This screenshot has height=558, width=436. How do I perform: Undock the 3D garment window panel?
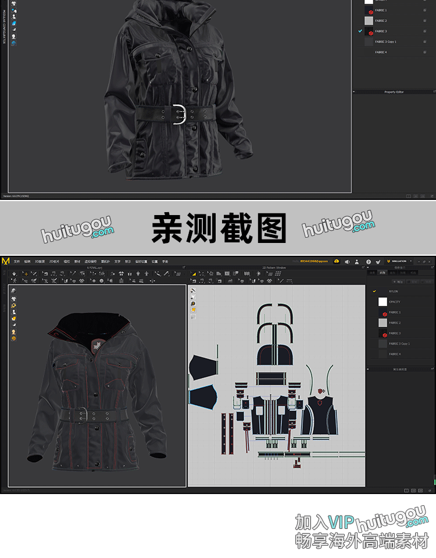[184, 267]
